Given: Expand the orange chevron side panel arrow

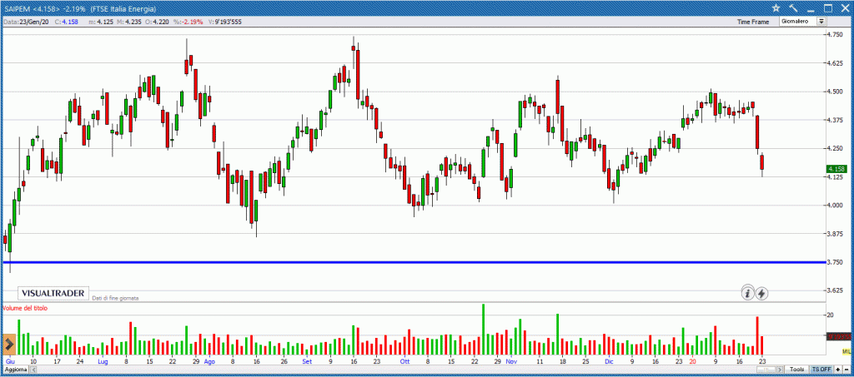Looking at the screenshot, I should (x=8, y=344).
